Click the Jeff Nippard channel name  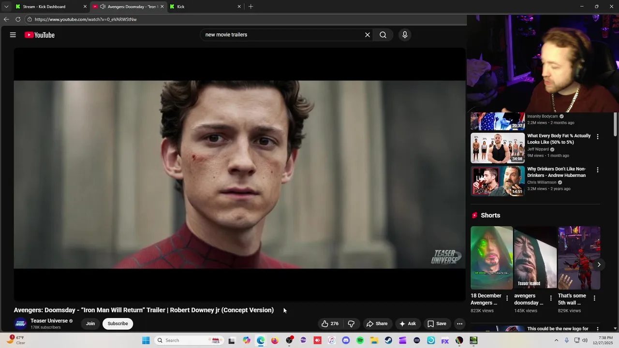[538, 149]
